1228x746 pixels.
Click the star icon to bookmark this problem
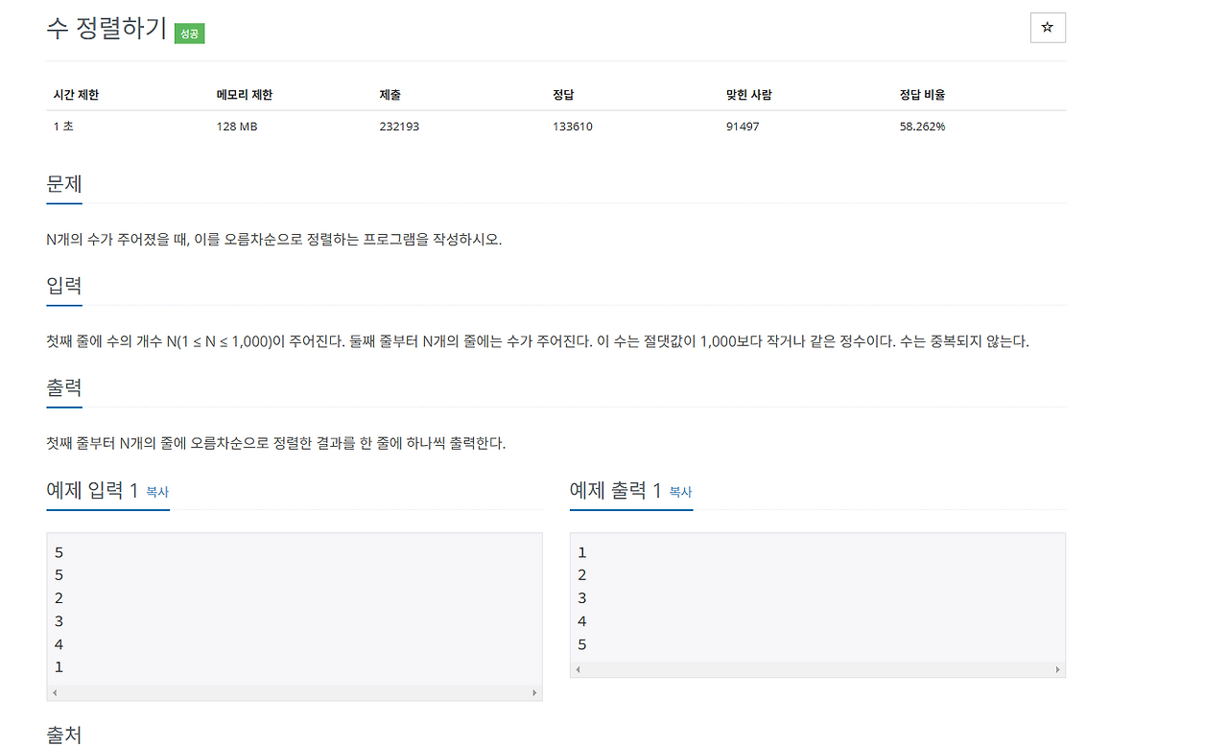(x=1047, y=28)
